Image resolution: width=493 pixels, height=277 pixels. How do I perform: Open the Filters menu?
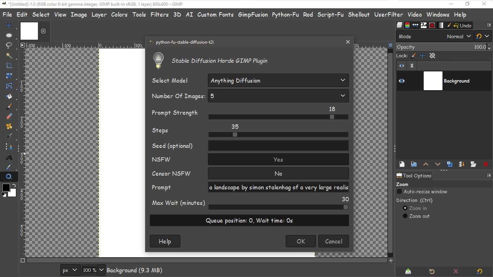tap(160, 14)
